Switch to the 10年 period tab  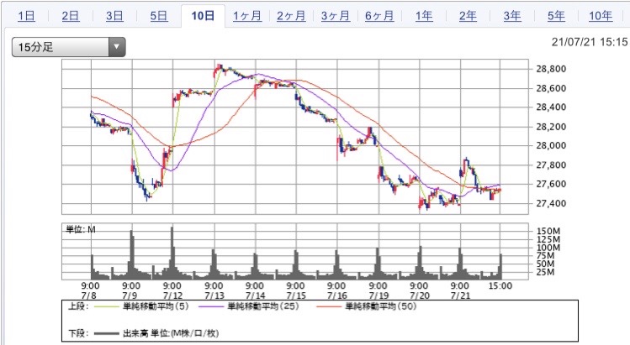[x=601, y=16]
